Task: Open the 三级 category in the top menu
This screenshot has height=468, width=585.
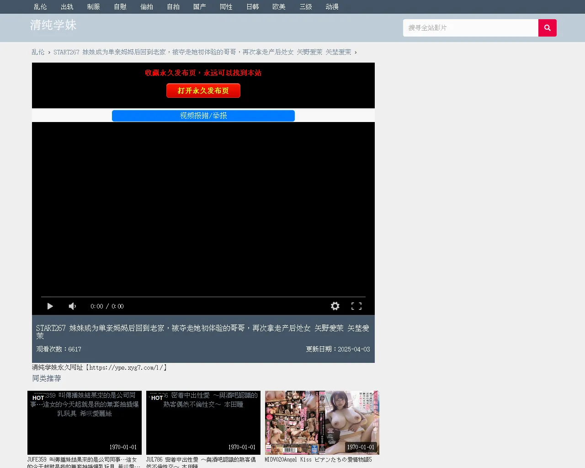Action: pyautogui.click(x=306, y=7)
